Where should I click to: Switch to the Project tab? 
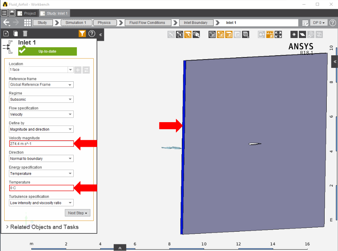[x=27, y=13]
